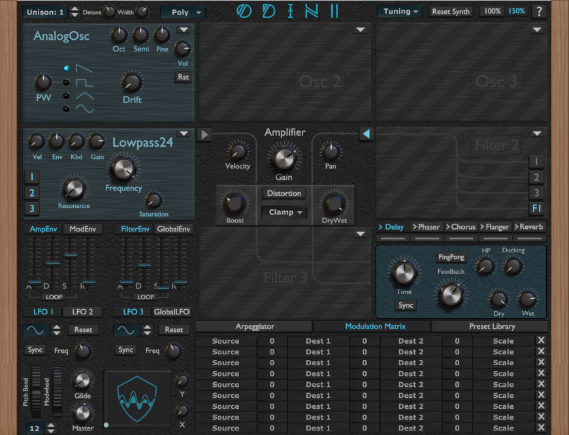
Task: Click the LFO 1 Reset button
Action: tap(83, 329)
